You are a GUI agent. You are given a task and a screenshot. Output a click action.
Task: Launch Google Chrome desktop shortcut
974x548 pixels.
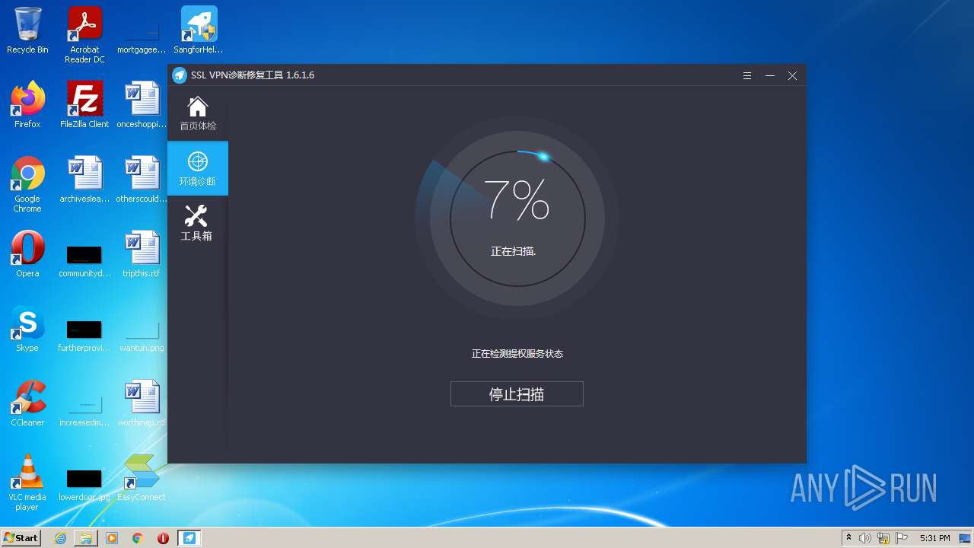tap(27, 184)
